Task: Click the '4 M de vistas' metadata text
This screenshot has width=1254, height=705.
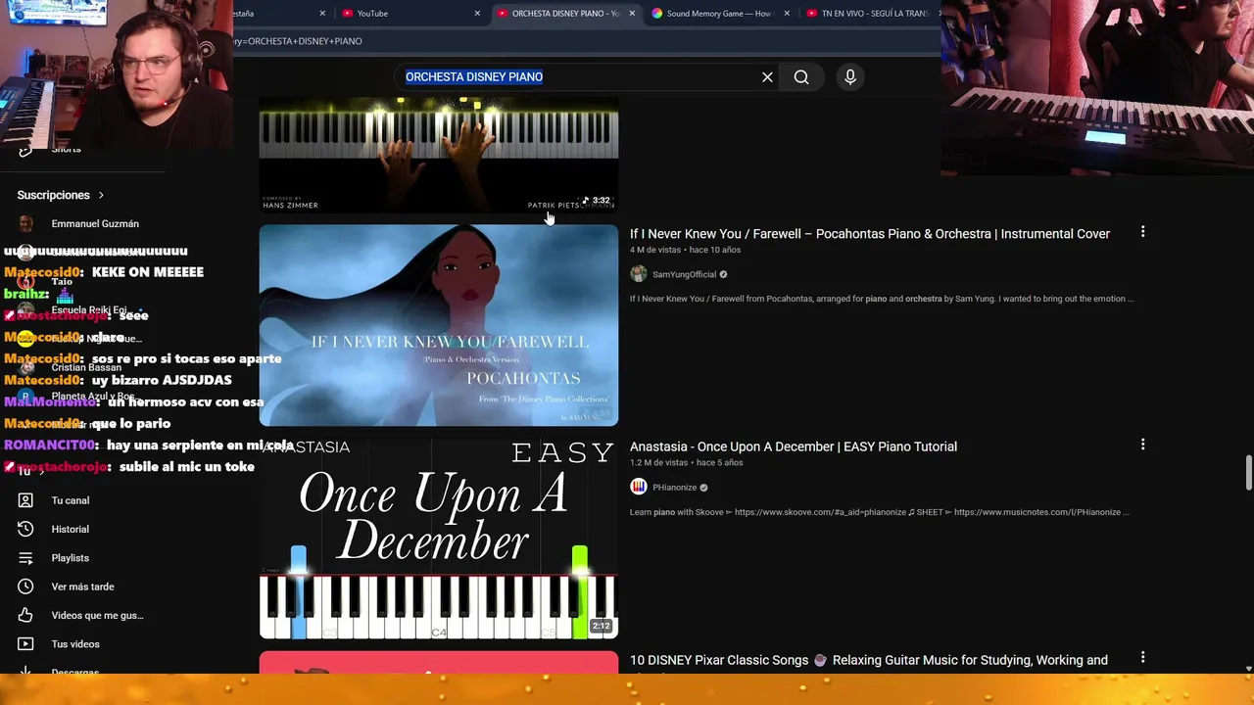Action: pyautogui.click(x=655, y=250)
